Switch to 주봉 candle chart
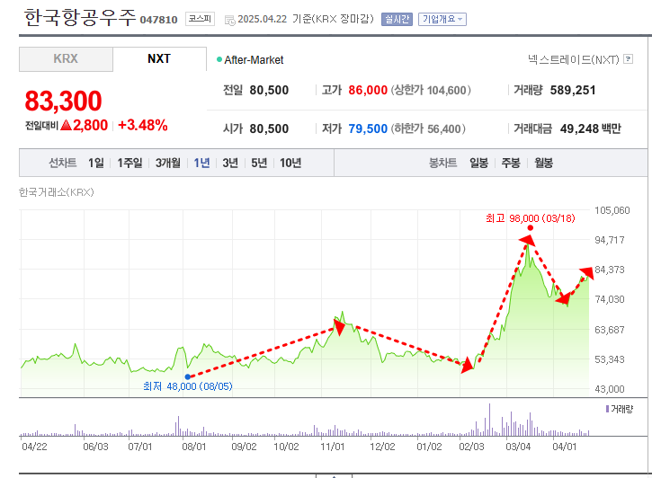 [x=511, y=163]
